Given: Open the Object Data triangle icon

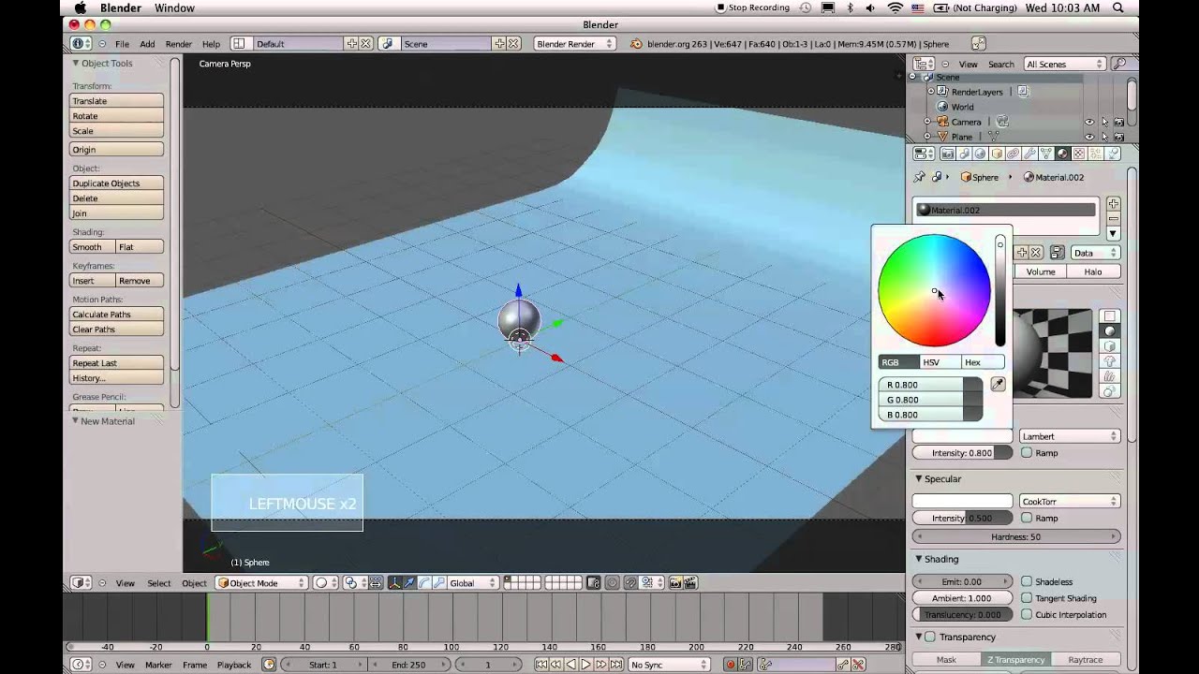Looking at the screenshot, I should (1045, 154).
